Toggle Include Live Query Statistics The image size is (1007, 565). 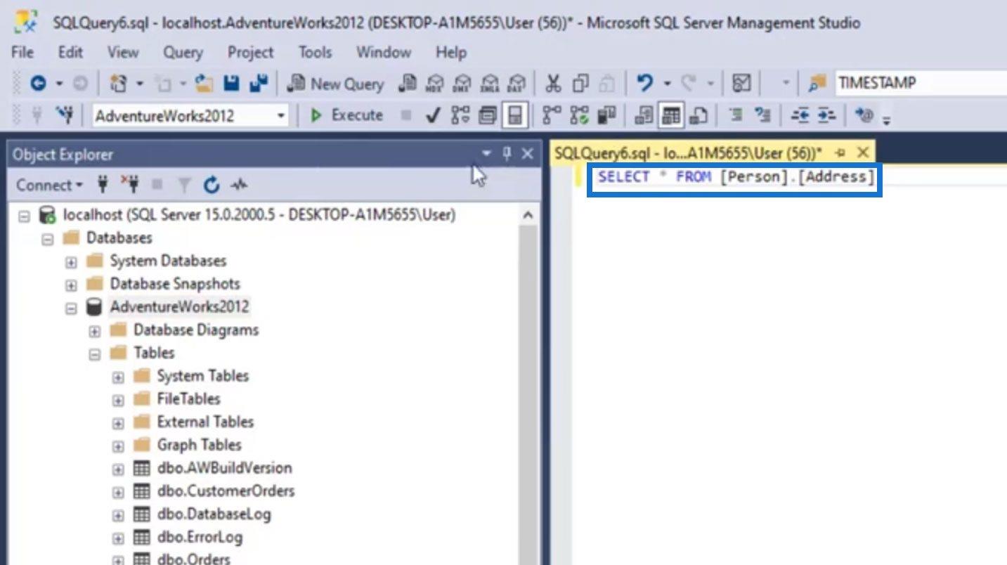pyautogui.click(x=580, y=115)
